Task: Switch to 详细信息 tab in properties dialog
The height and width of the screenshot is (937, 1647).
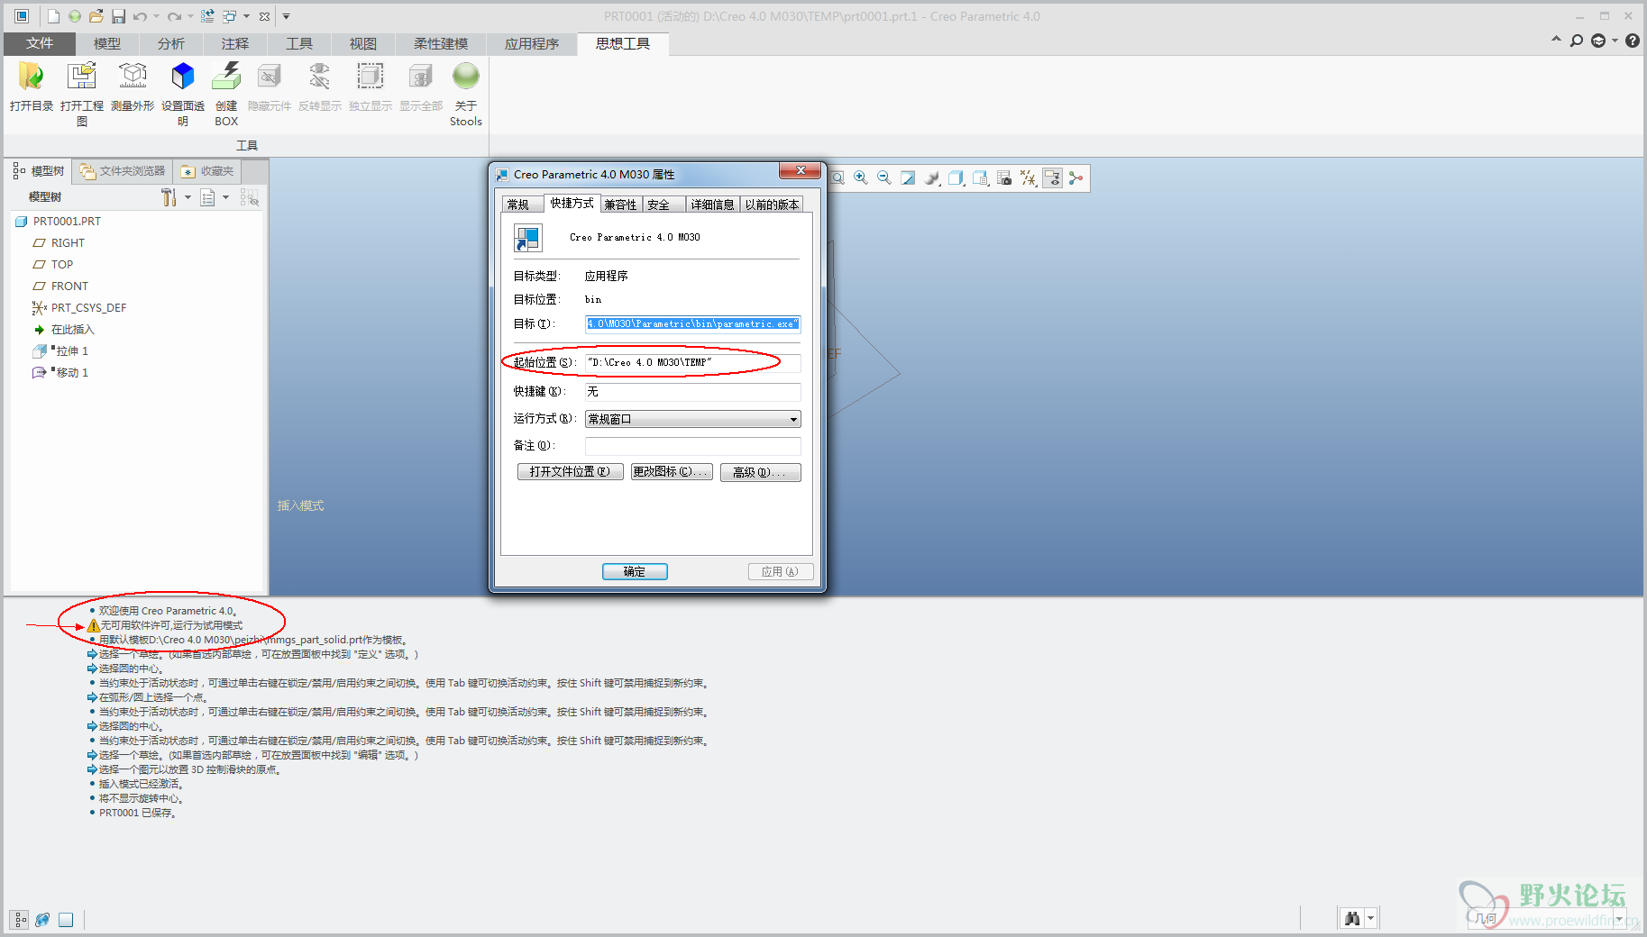Action: (x=712, y=205)
